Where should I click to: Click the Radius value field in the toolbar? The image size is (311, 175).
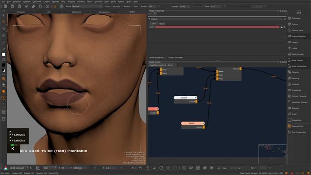(x=152, y=6)
